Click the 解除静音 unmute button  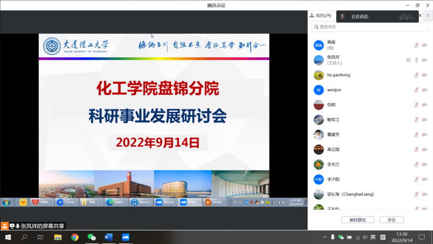tap(357, 220)
